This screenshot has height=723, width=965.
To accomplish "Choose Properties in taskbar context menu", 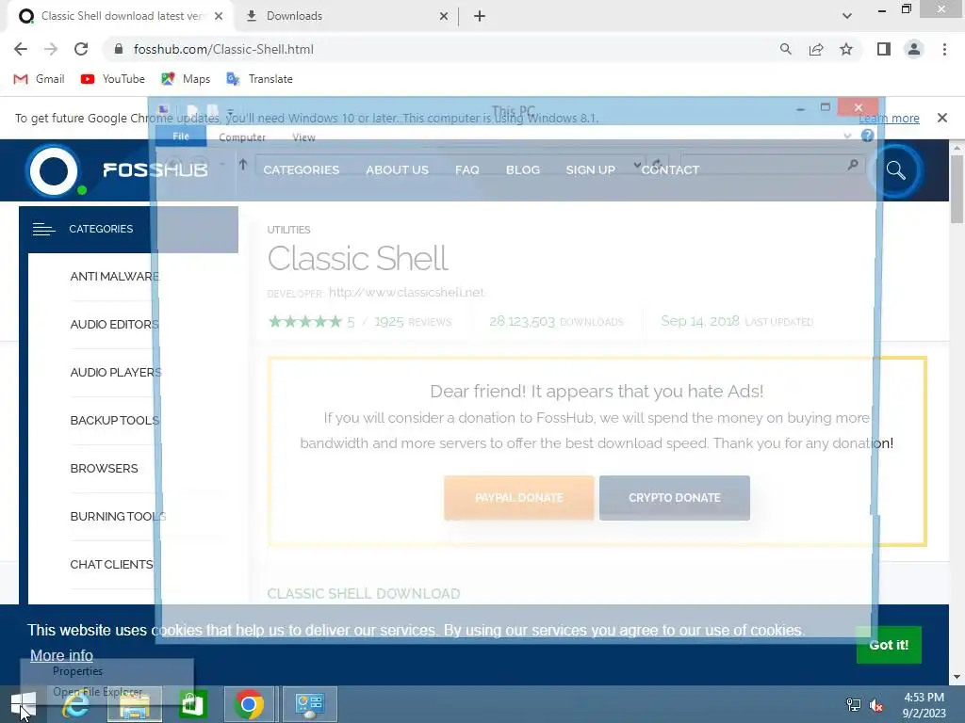I will 77,670.
